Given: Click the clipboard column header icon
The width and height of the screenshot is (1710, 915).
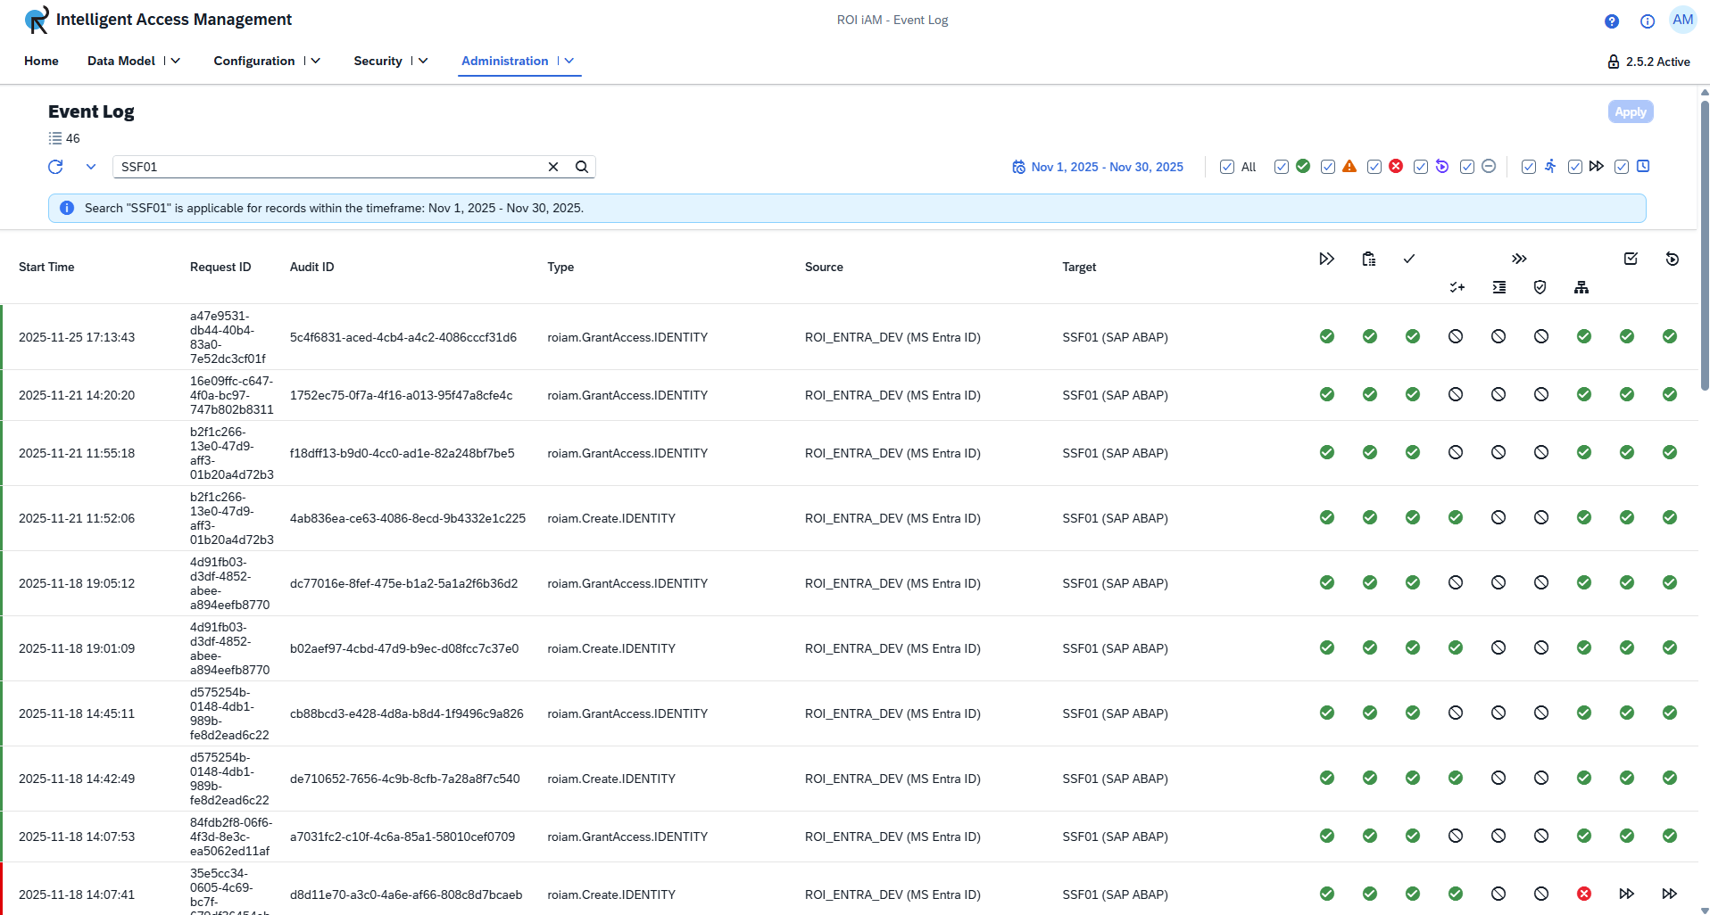Looking at the screenshot, I should point(1369,259).
